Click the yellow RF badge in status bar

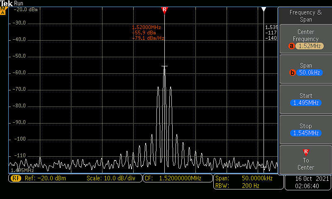pyautogui.click(x=16, y=178)
